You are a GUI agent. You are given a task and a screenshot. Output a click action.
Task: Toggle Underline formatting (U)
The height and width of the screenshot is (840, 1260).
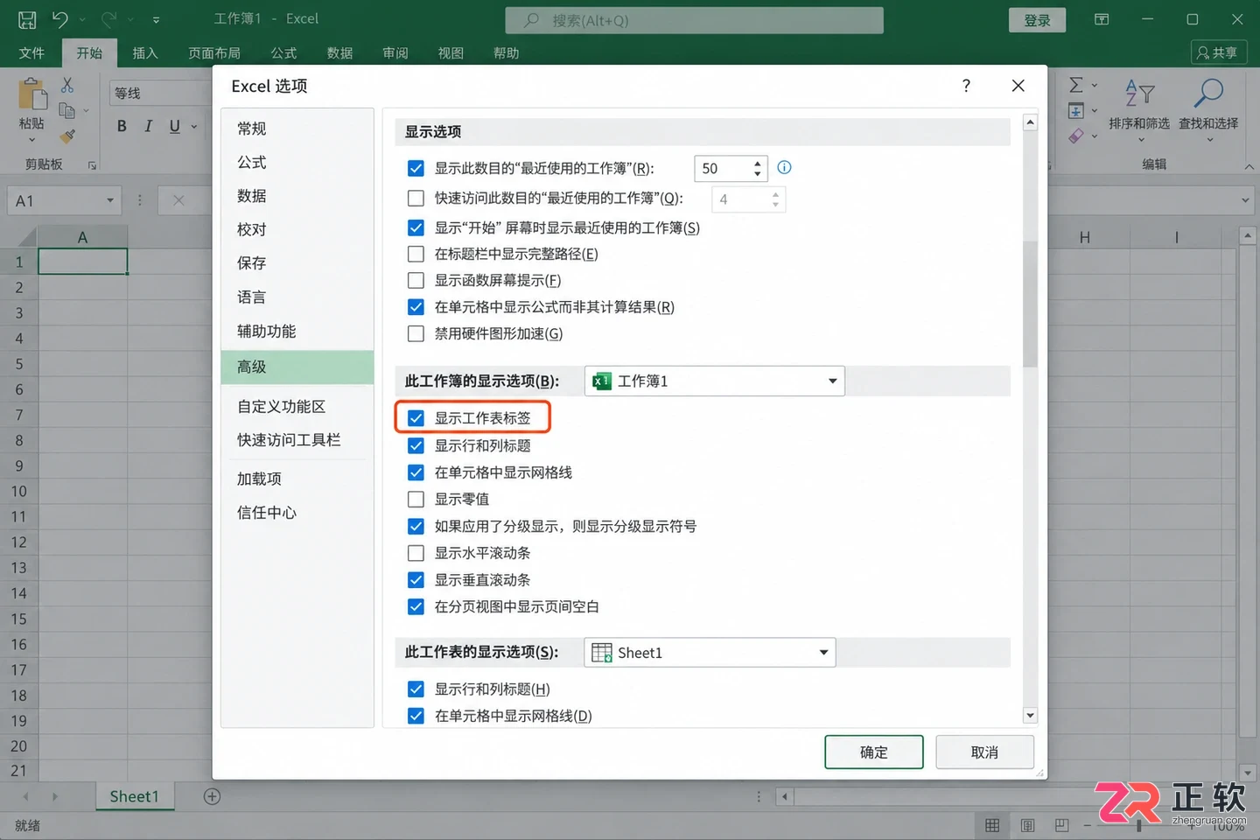coord(174,126)
